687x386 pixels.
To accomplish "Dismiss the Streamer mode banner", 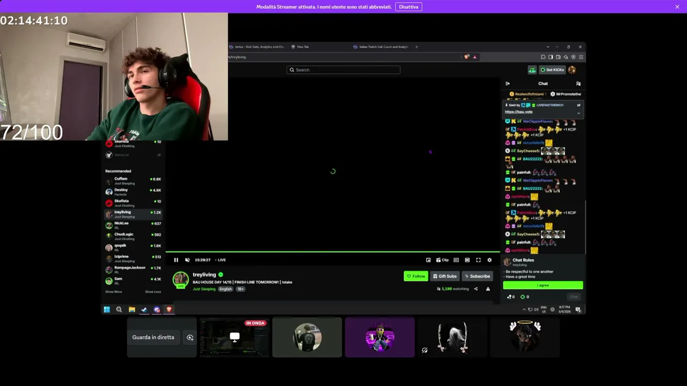I will point(677,6).
